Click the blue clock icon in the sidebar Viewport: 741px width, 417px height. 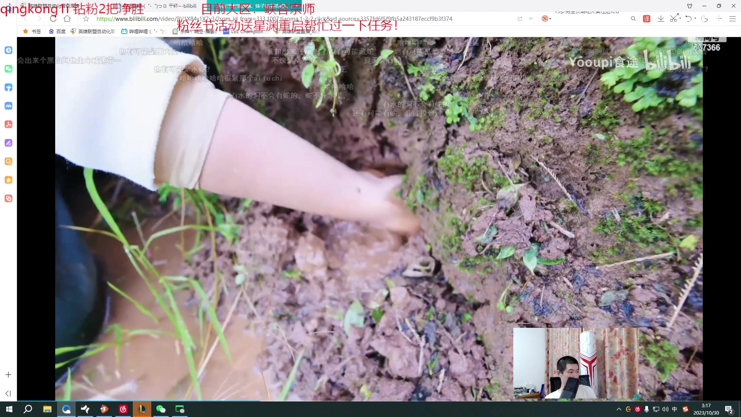click(x=8, y=50)
